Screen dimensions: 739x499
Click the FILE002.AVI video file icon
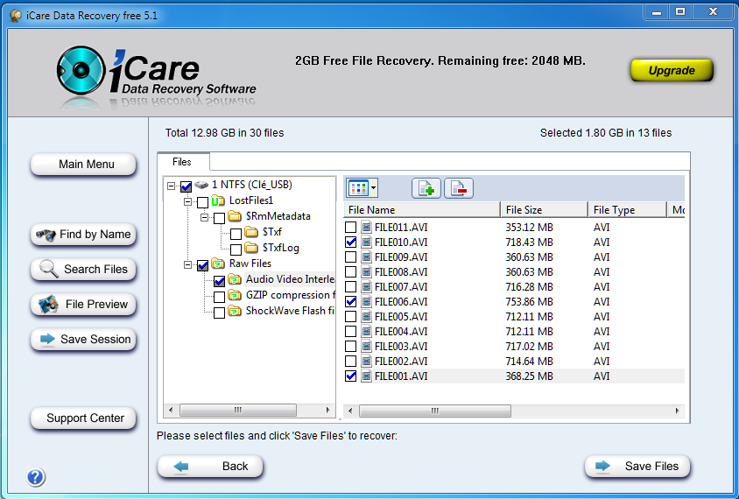pos(366,362)
